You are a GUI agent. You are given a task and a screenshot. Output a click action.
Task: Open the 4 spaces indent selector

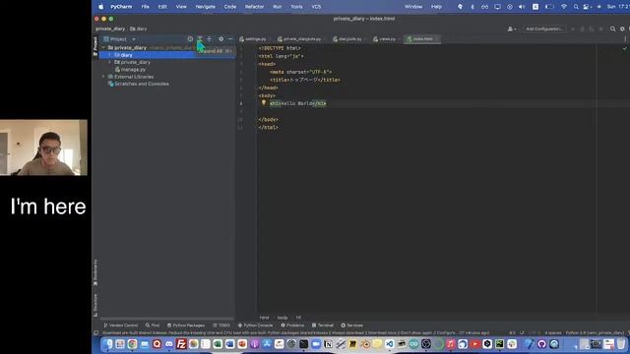pos(553,332)
